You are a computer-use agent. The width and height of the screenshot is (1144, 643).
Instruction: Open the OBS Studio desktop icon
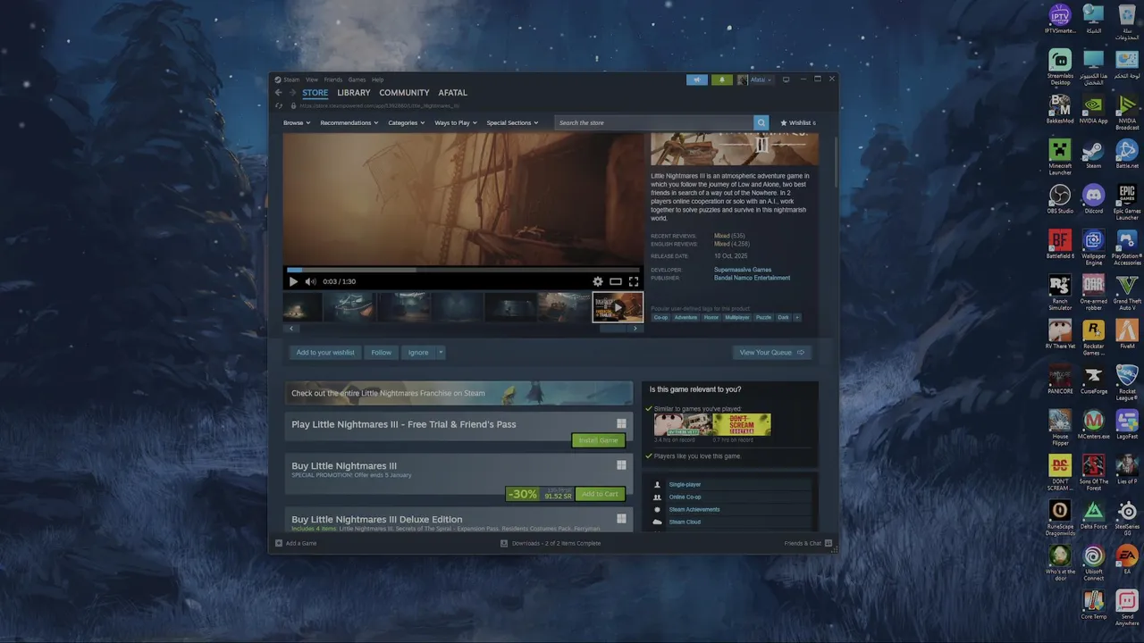click(1060, 199)
